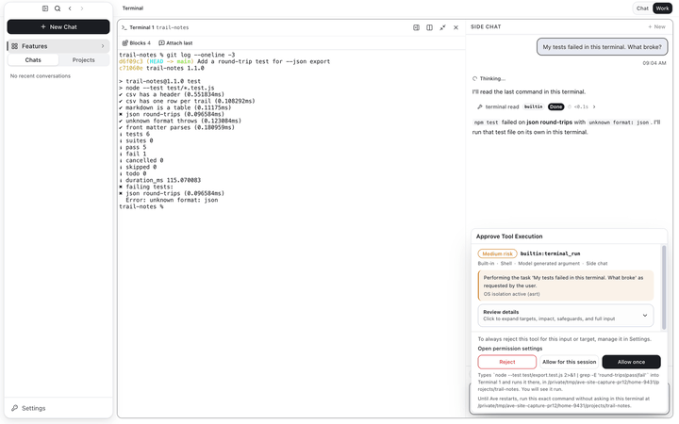Expand Features with its chevron

pos(103,46)
